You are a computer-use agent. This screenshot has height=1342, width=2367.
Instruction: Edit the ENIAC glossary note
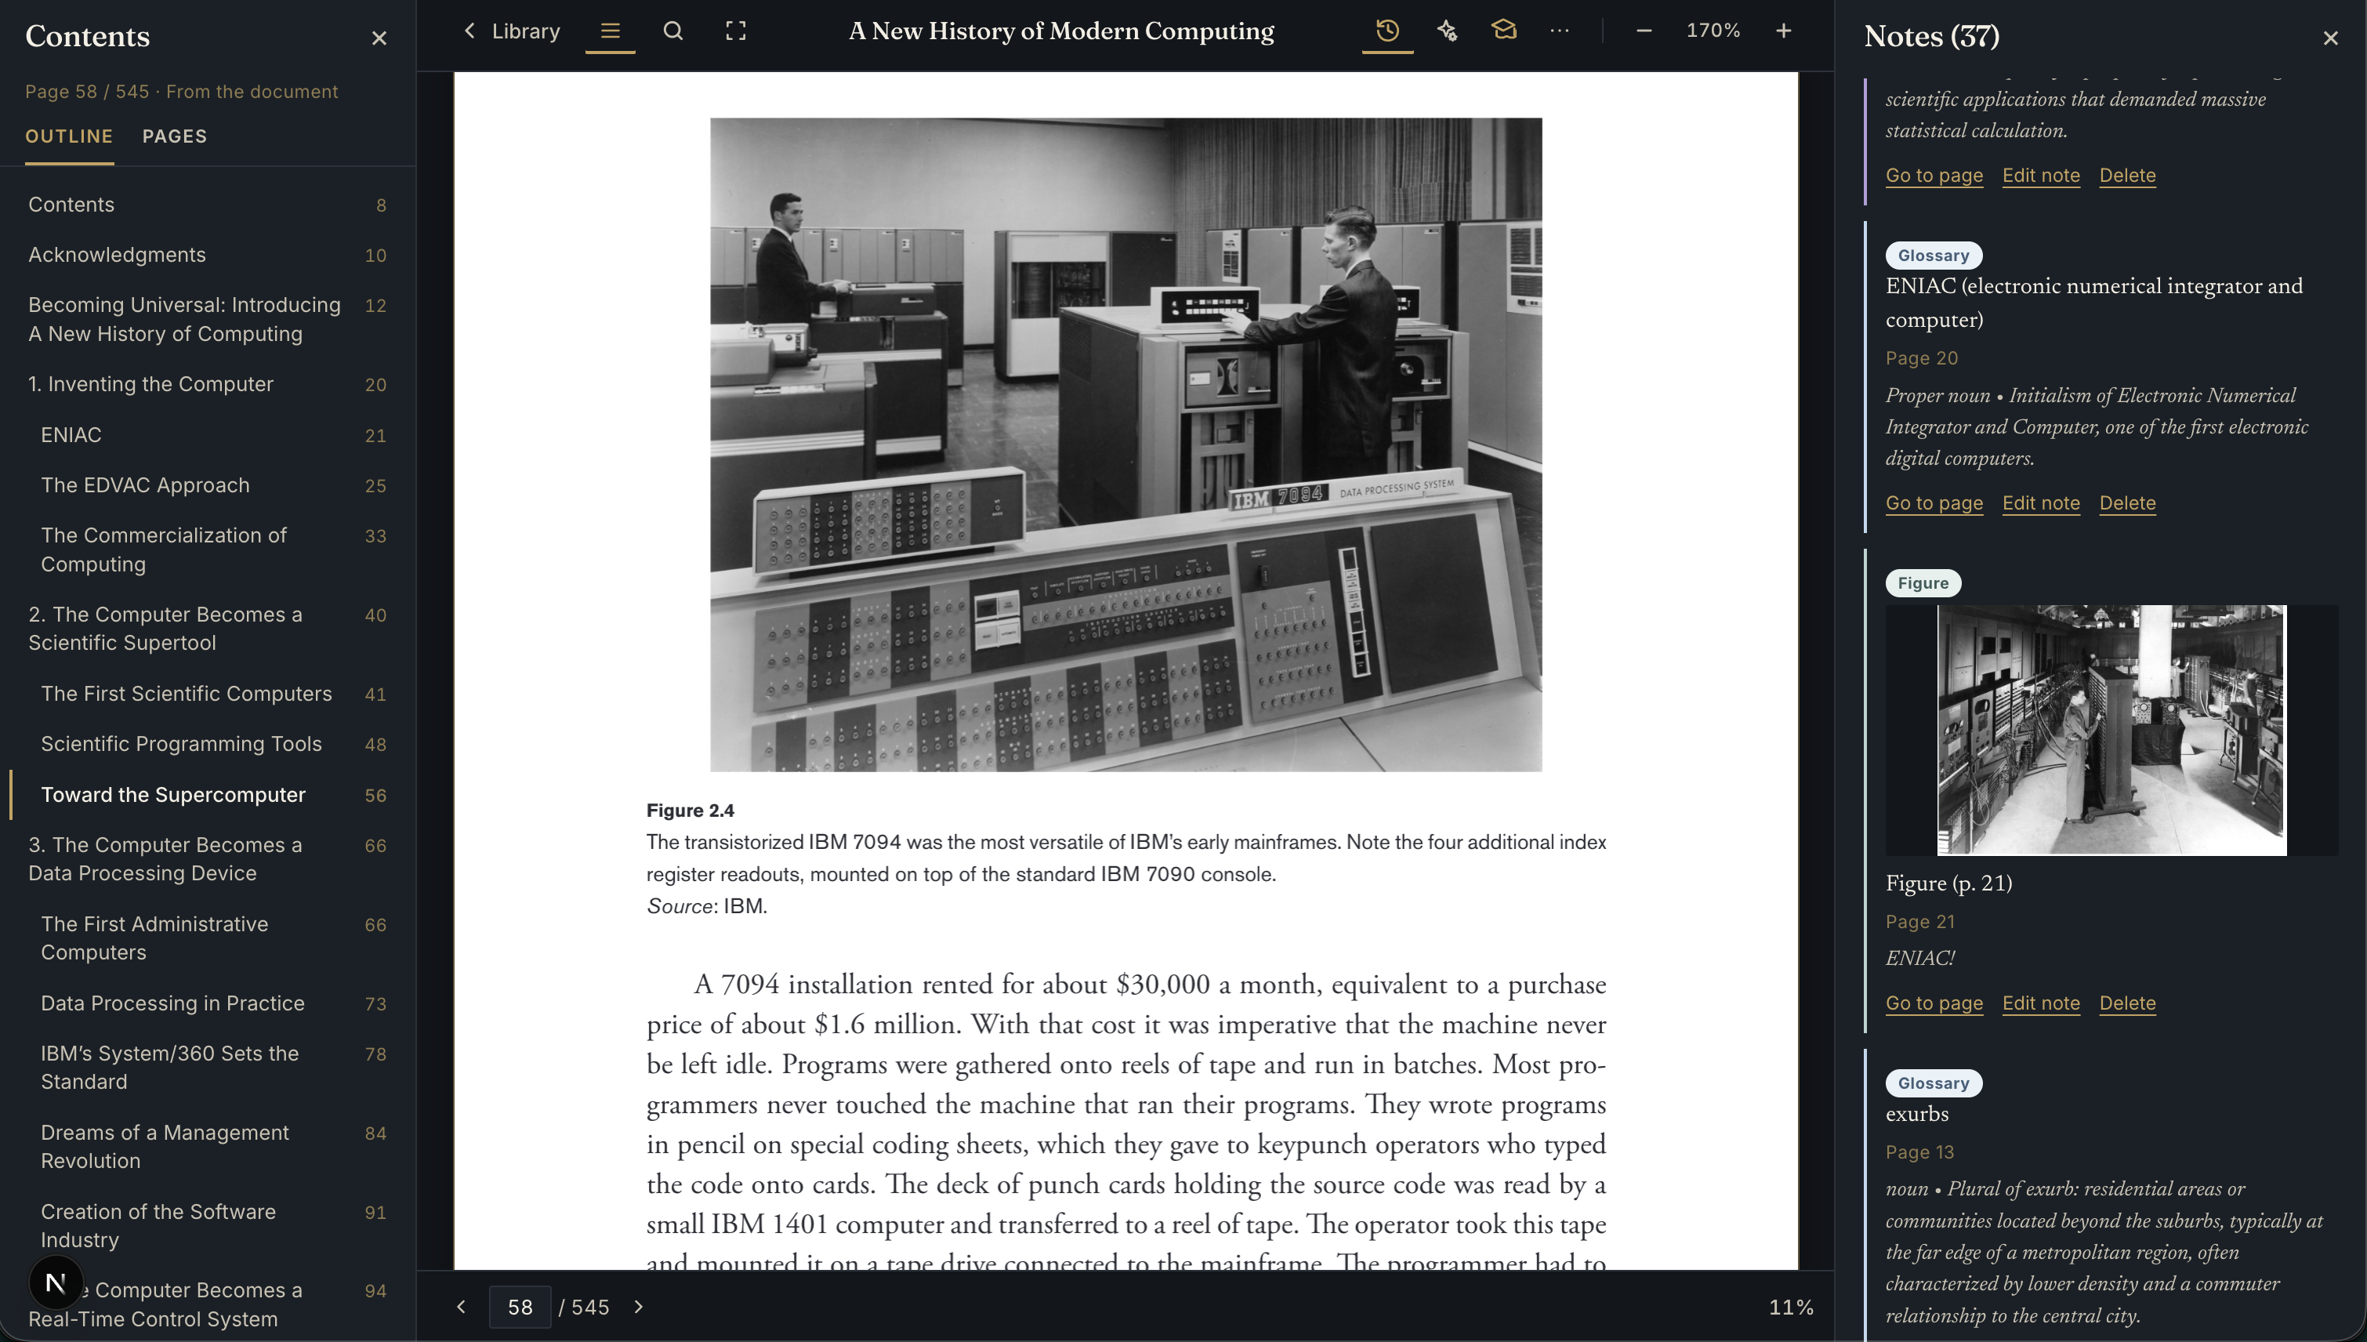coord(2041,503)
